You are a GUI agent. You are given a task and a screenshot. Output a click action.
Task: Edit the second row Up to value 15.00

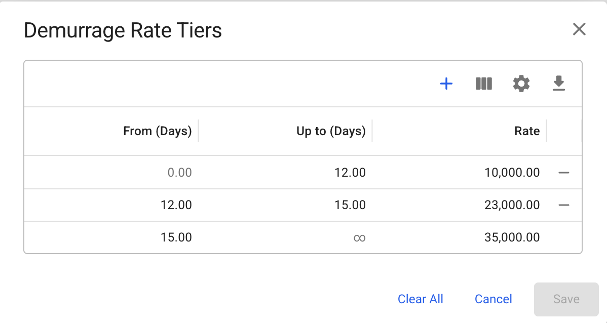pos(350,205)
